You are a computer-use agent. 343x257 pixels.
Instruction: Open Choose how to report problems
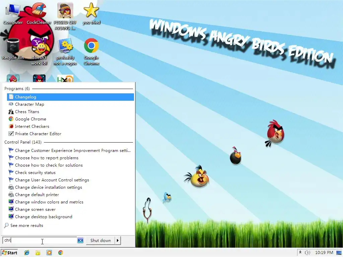[70, 158]
